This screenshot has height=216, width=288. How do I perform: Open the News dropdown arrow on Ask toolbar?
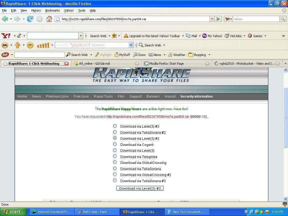[165, 55]
